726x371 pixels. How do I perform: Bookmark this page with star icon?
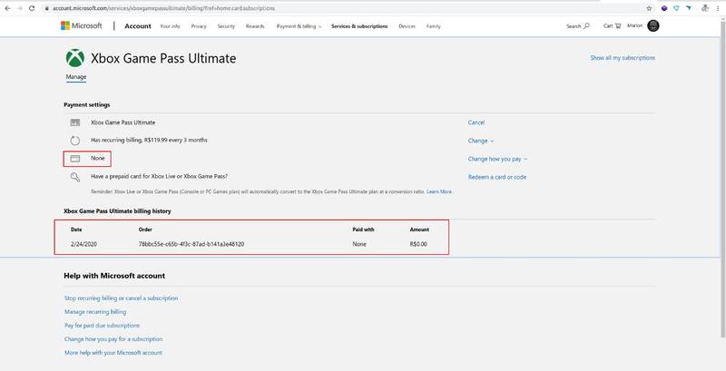[x=649, y=8]
